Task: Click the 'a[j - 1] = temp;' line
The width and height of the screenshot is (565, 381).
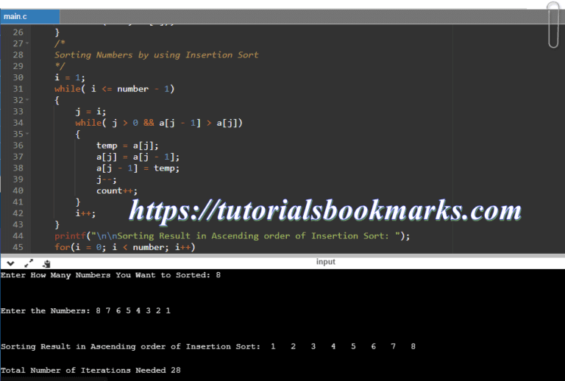Action: [138, 168]
